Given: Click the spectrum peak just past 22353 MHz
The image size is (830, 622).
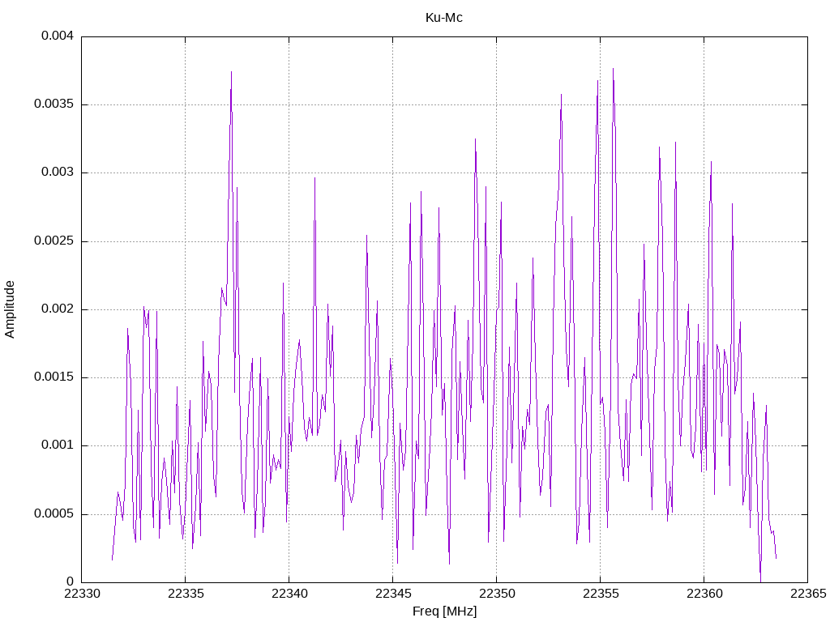Looking at the screenshot, I should point(561,95).
